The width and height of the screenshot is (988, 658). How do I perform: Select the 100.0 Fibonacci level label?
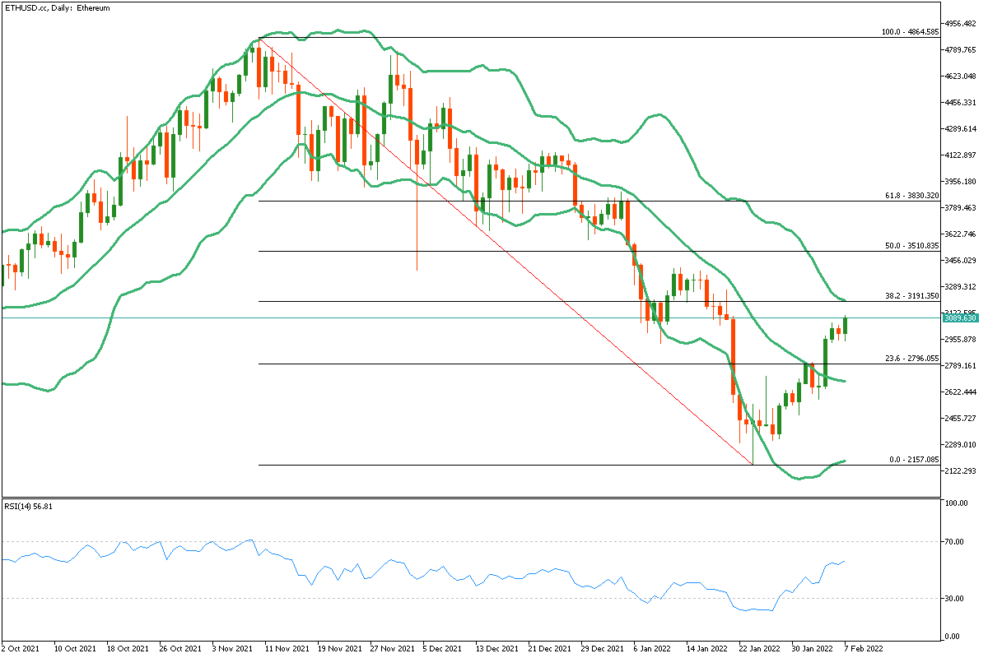pyautogui.click(x=909, y=32)
